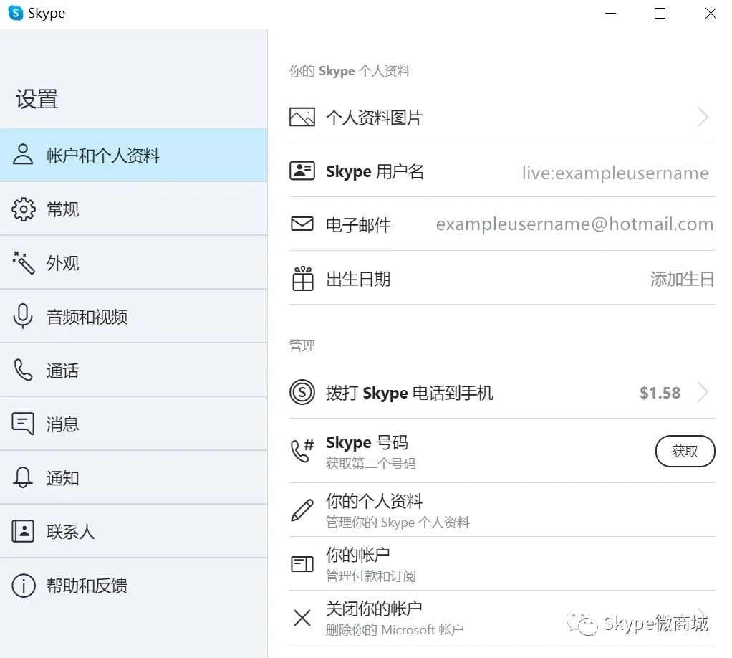Minimize the Skype window

[x=611, y=13]
